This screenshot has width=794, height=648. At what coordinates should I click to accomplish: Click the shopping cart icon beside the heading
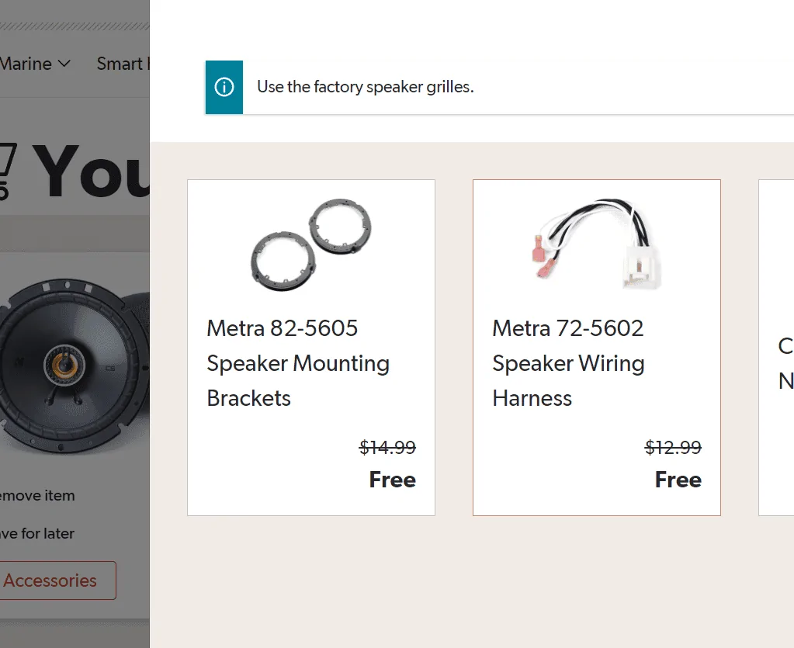click(6, 171)
